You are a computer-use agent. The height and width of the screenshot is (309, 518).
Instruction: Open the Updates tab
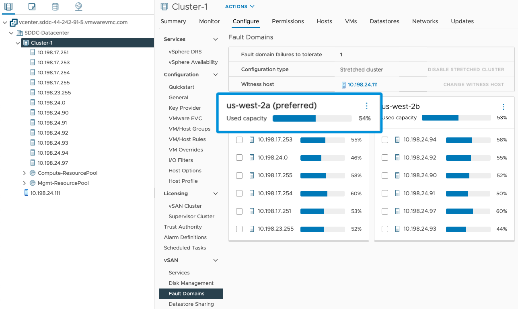click(x=462, y=21)
